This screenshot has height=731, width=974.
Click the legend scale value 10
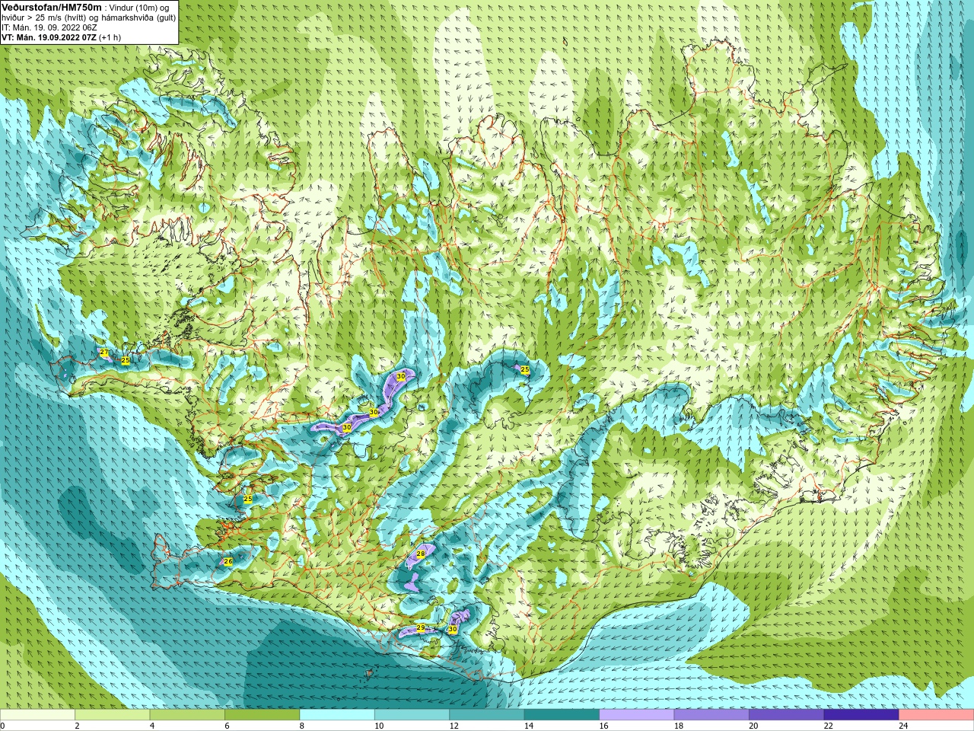[379, 726]
